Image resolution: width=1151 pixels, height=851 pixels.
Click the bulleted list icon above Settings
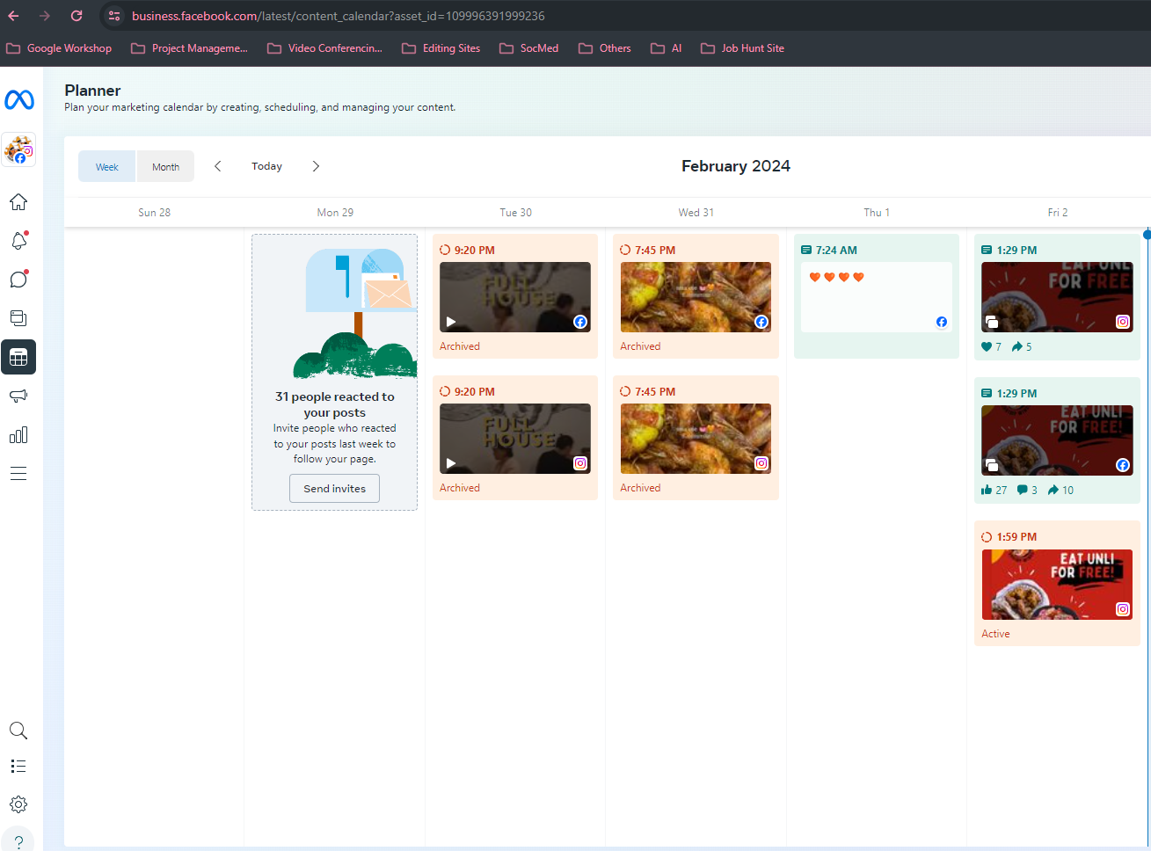click(x=18, y=767)
